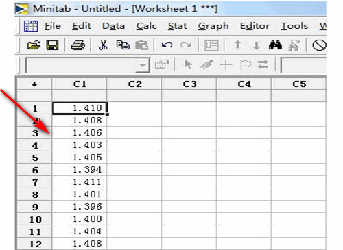
Task: Open the empty combo box dropdown arrow
Action: 143,66
